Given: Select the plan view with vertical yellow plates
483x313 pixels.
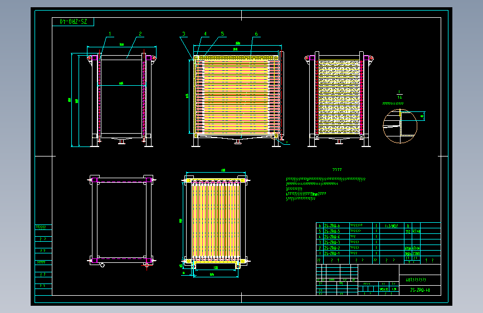Looking at the screenshot, I should pos(216,223).
